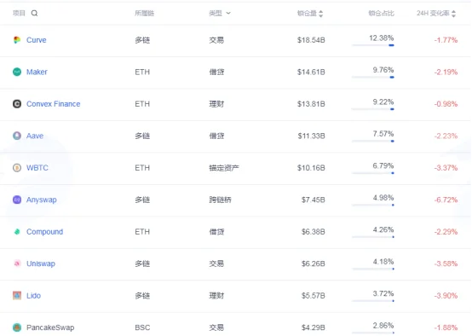Click the Aave ghost logo icon
This screenshot has height=336, width=472.
point(17,136)
